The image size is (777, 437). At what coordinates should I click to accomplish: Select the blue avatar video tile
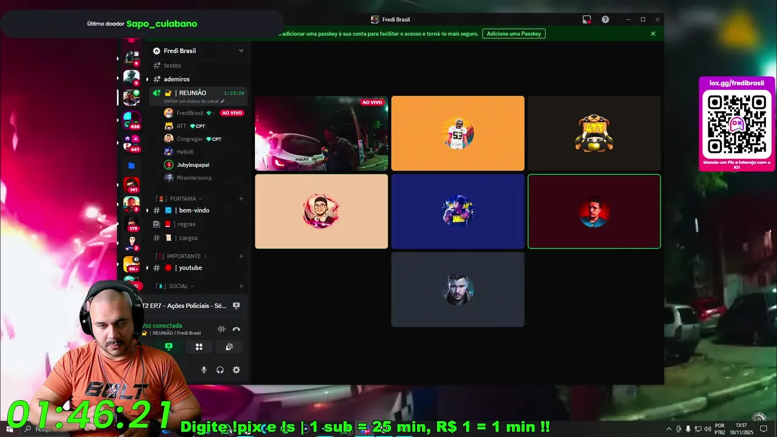pos(458,211)
